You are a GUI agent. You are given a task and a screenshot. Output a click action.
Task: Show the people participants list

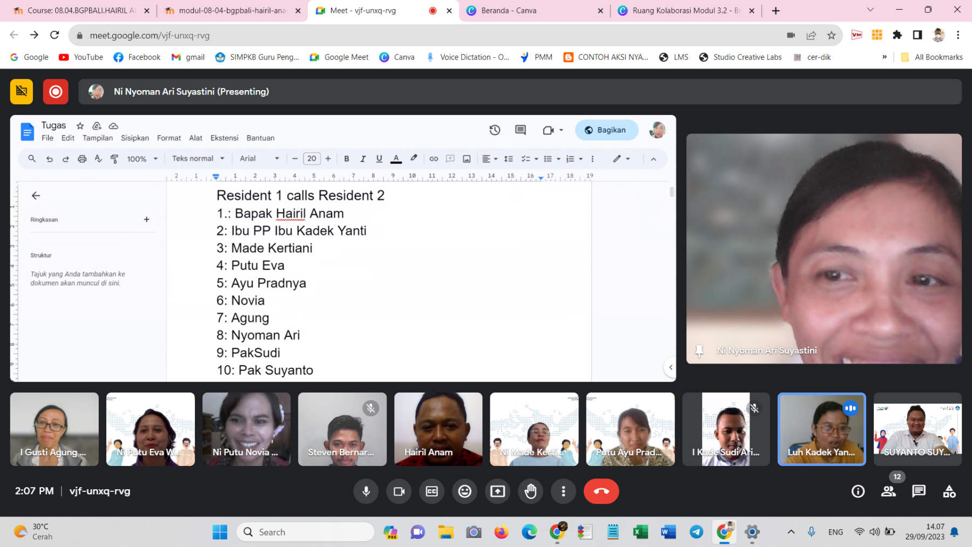(x=888, y=491)
